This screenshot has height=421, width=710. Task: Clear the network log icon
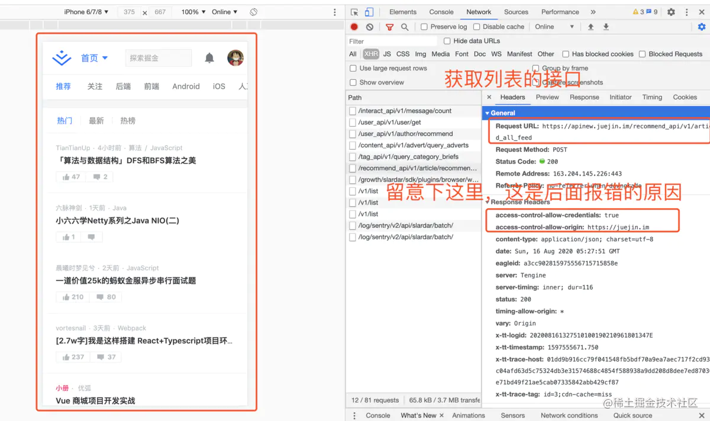coord(370,27)
